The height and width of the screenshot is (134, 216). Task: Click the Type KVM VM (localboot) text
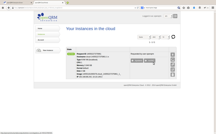click(x=87, y=60)
